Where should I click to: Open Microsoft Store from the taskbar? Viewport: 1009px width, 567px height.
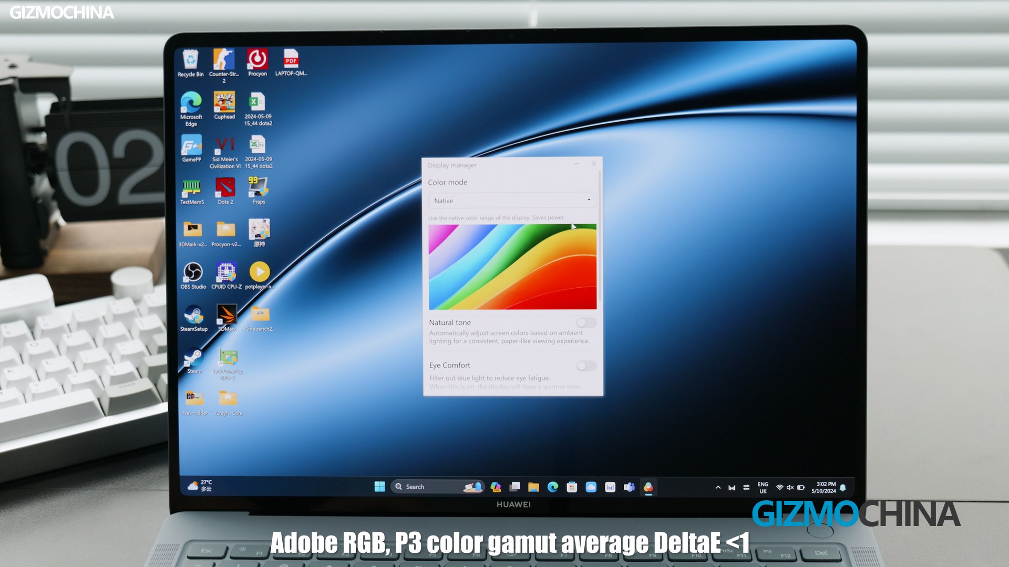[x=572, y=487]
